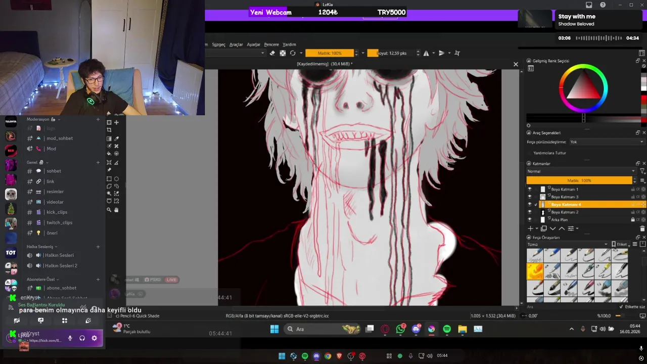Select the gradient tool in toolbox
The height and width of the screenshot is (364, 647).
tap(109, 139)
